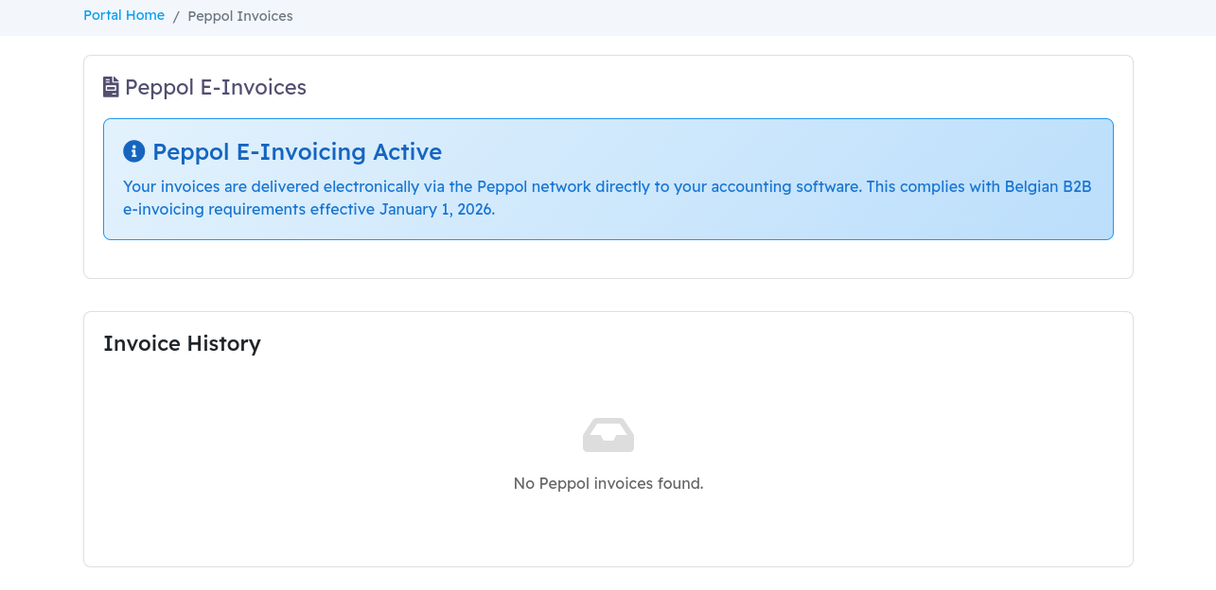Click the empty inbox tray icon
The height and width of the screenshot is (590, 1216).
[608, 435]
